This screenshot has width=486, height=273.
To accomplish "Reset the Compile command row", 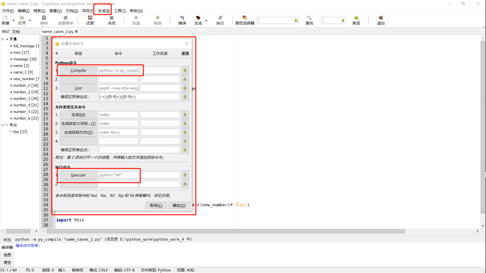I will [x=185, y=71].
